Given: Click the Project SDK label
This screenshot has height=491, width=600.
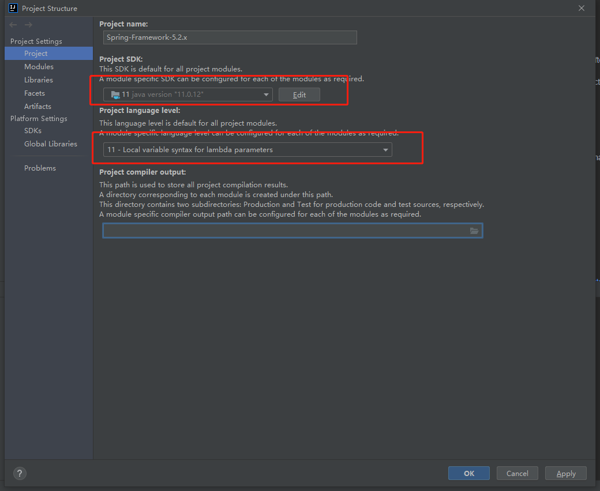Looking at the screenshot, I should (x=121, y=59).
